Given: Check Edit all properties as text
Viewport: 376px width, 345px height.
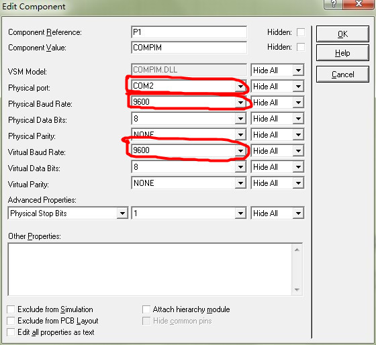Looking at the screenshot, I should (x=11, y=332).
